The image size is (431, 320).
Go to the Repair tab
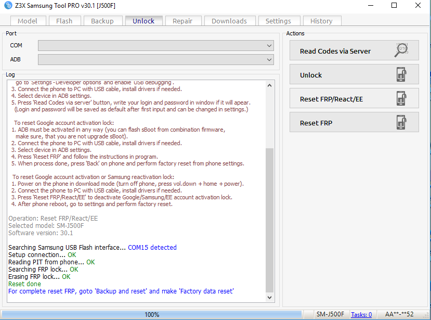click(183, 21)
